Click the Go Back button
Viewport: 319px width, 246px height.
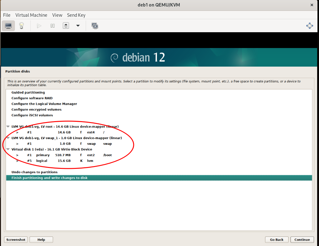point(277,239)
